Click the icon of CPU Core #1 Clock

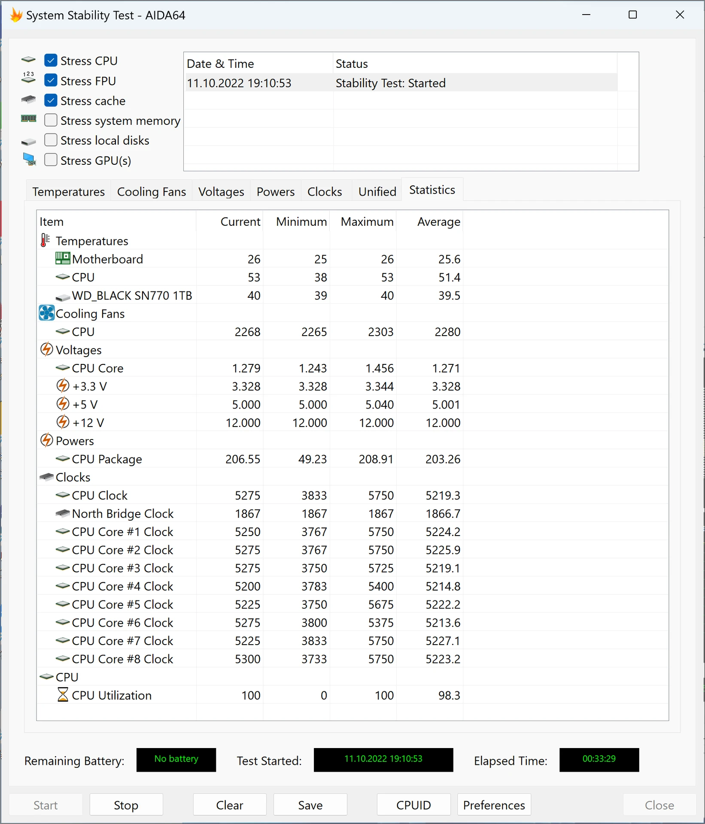(63, 531)
